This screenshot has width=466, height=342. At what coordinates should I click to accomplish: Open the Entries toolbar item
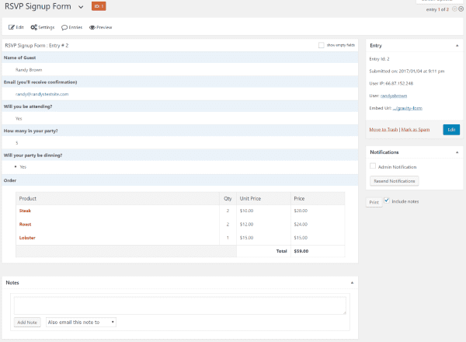(x=71, y=27)
